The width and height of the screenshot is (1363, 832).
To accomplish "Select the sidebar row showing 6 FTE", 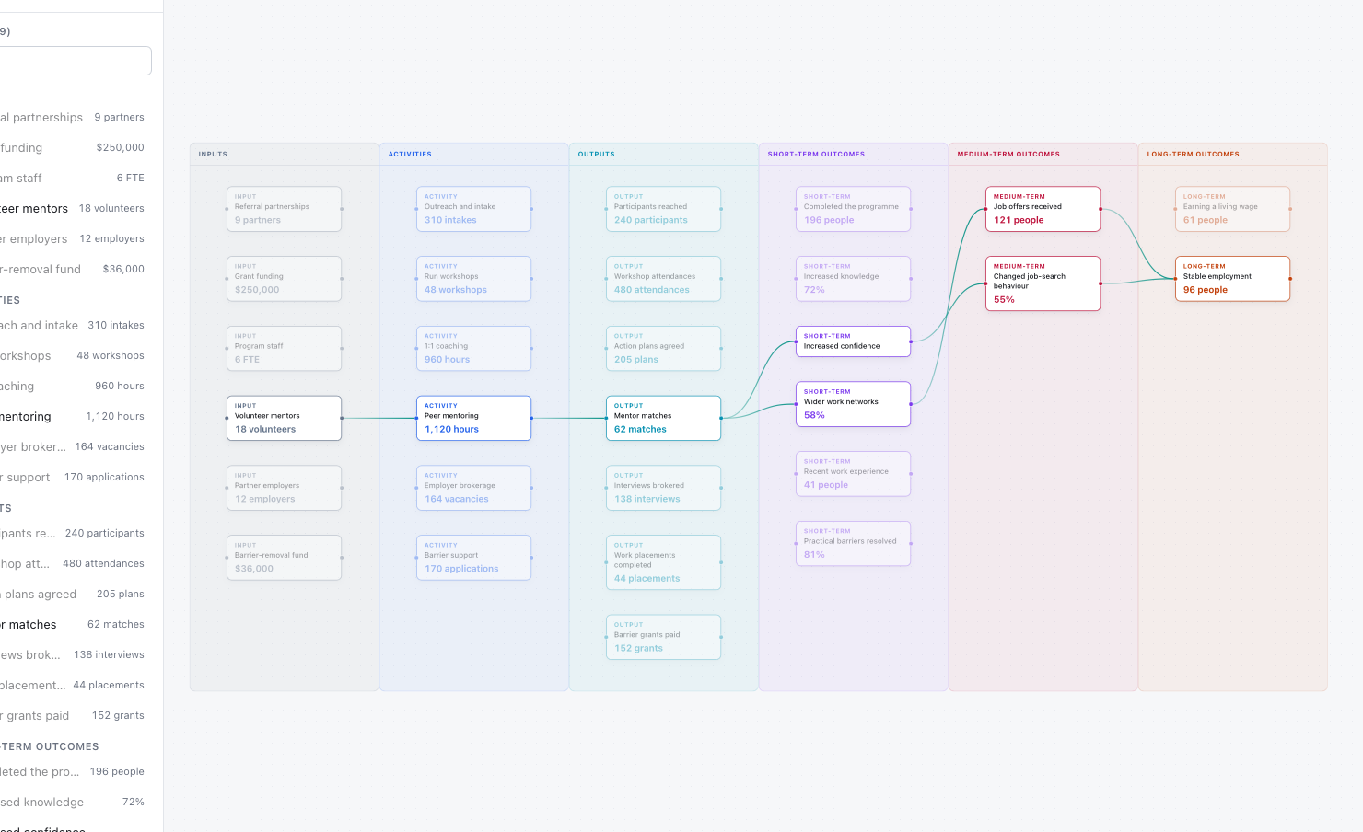I will pos(74,178).
